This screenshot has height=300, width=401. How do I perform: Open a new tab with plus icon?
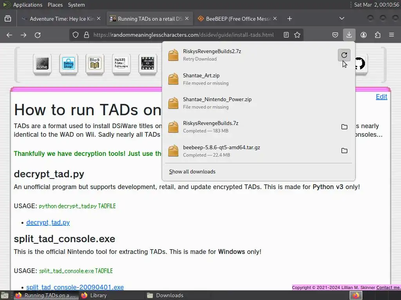point(289,19)
